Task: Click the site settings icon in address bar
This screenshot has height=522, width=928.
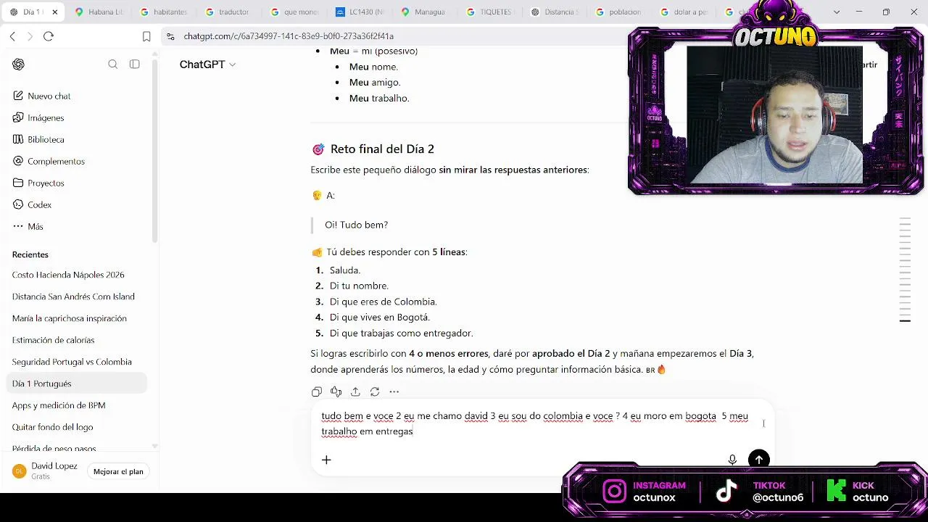Action: [170, 36]
